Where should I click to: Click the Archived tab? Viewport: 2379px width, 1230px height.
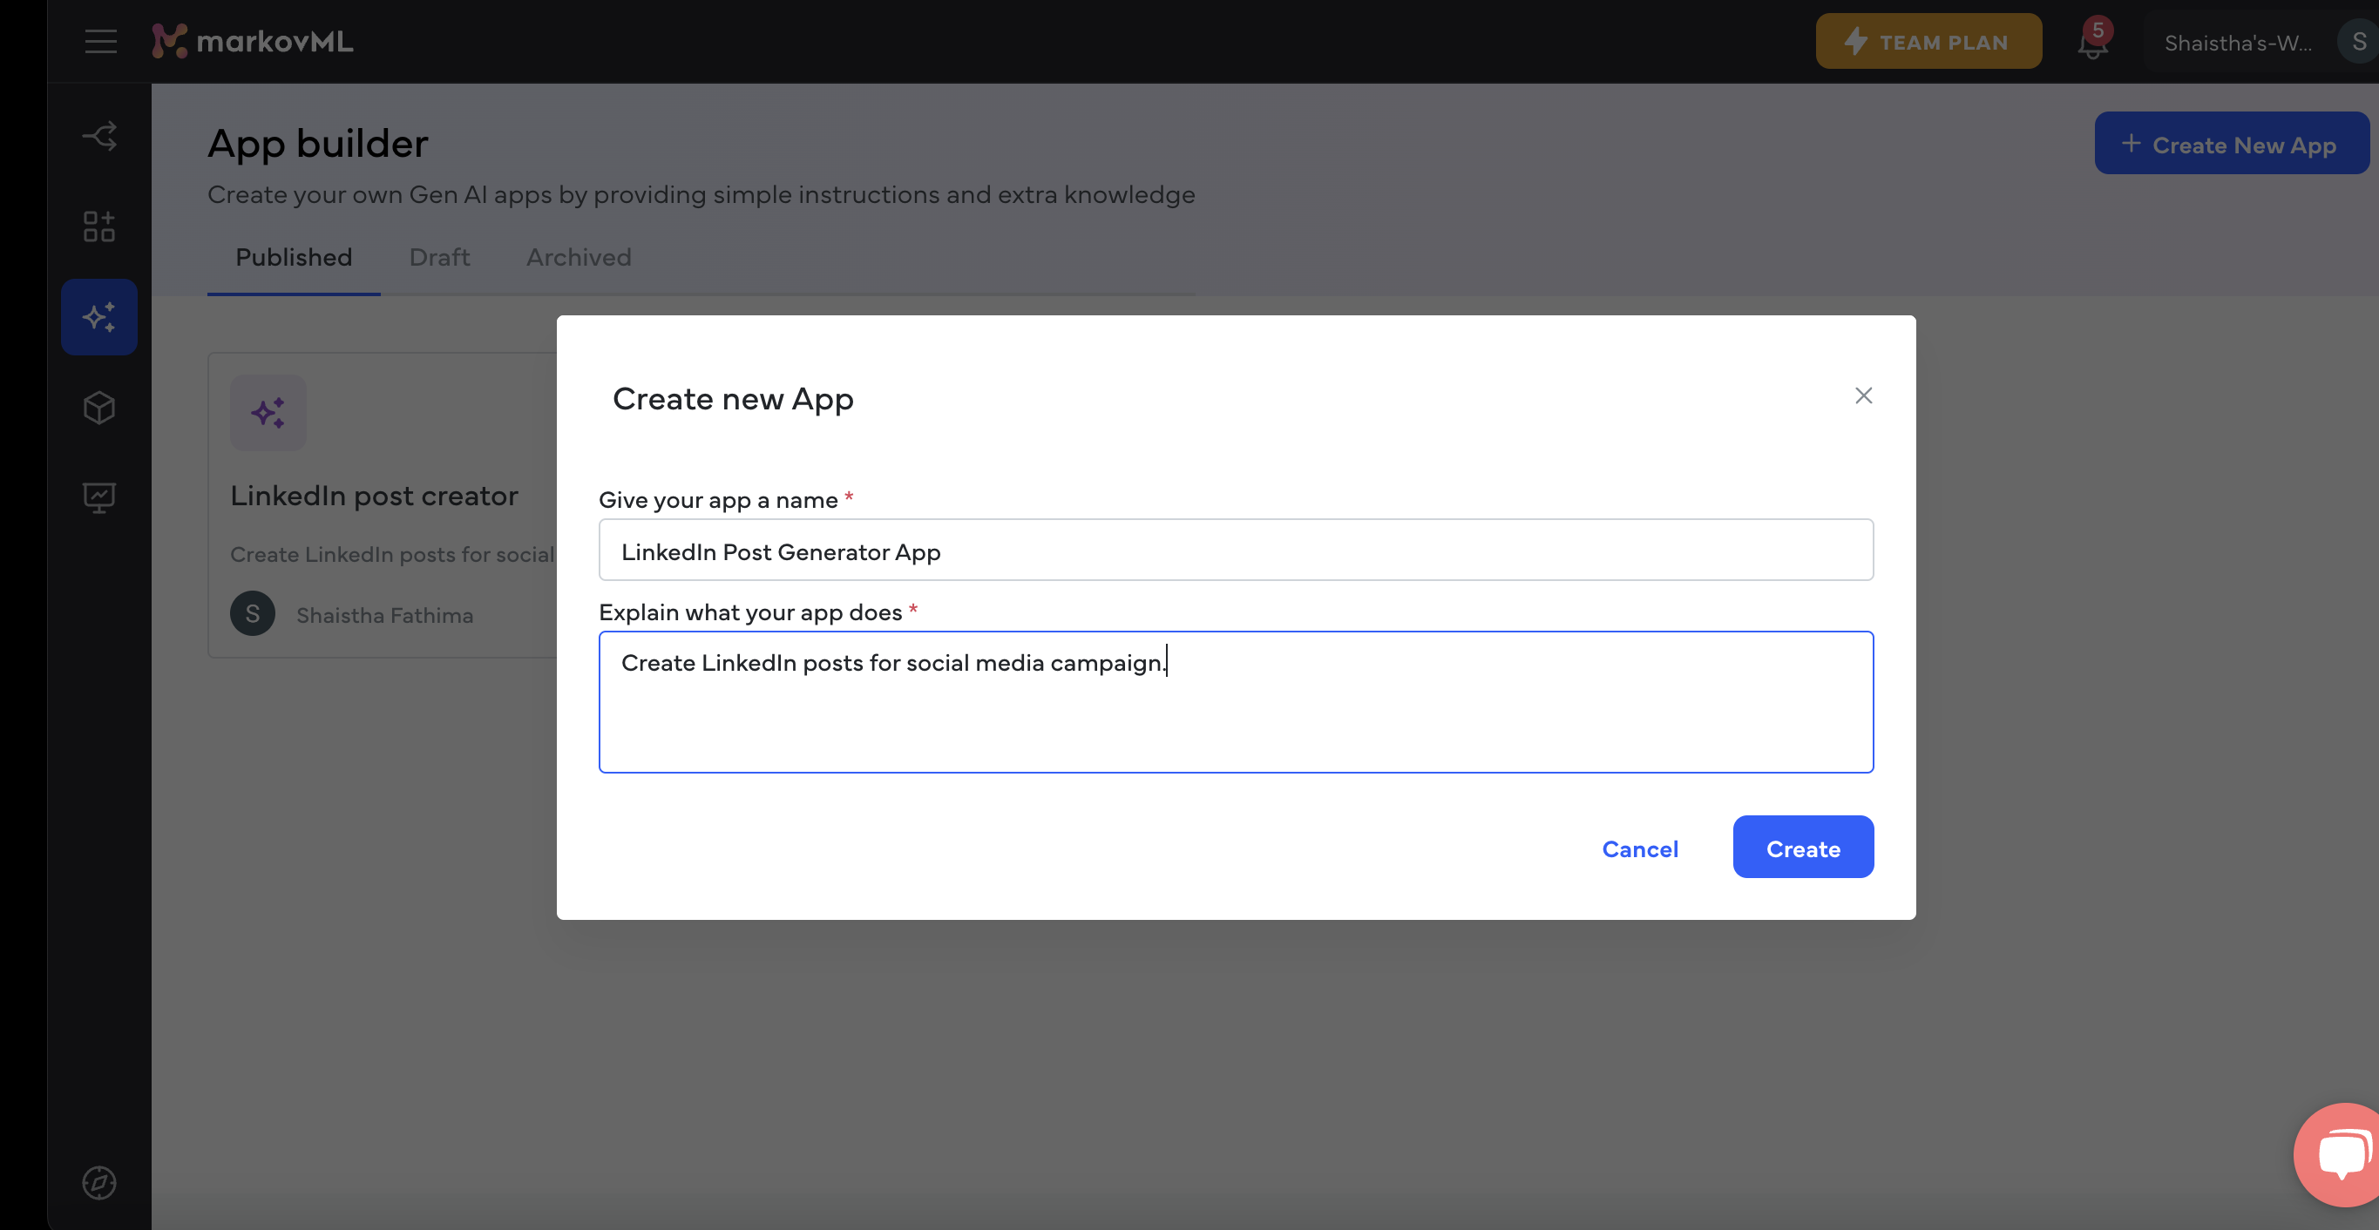pos(578,256)
